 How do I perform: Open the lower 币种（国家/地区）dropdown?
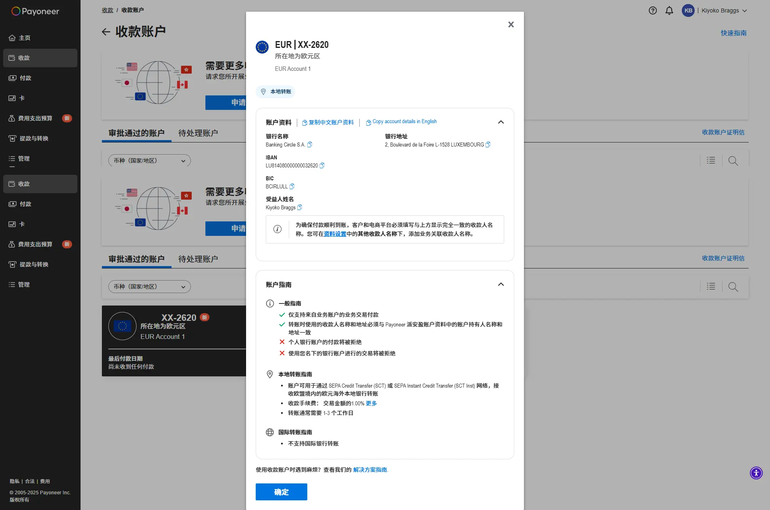pyautogui.click(x=149, y=287)
